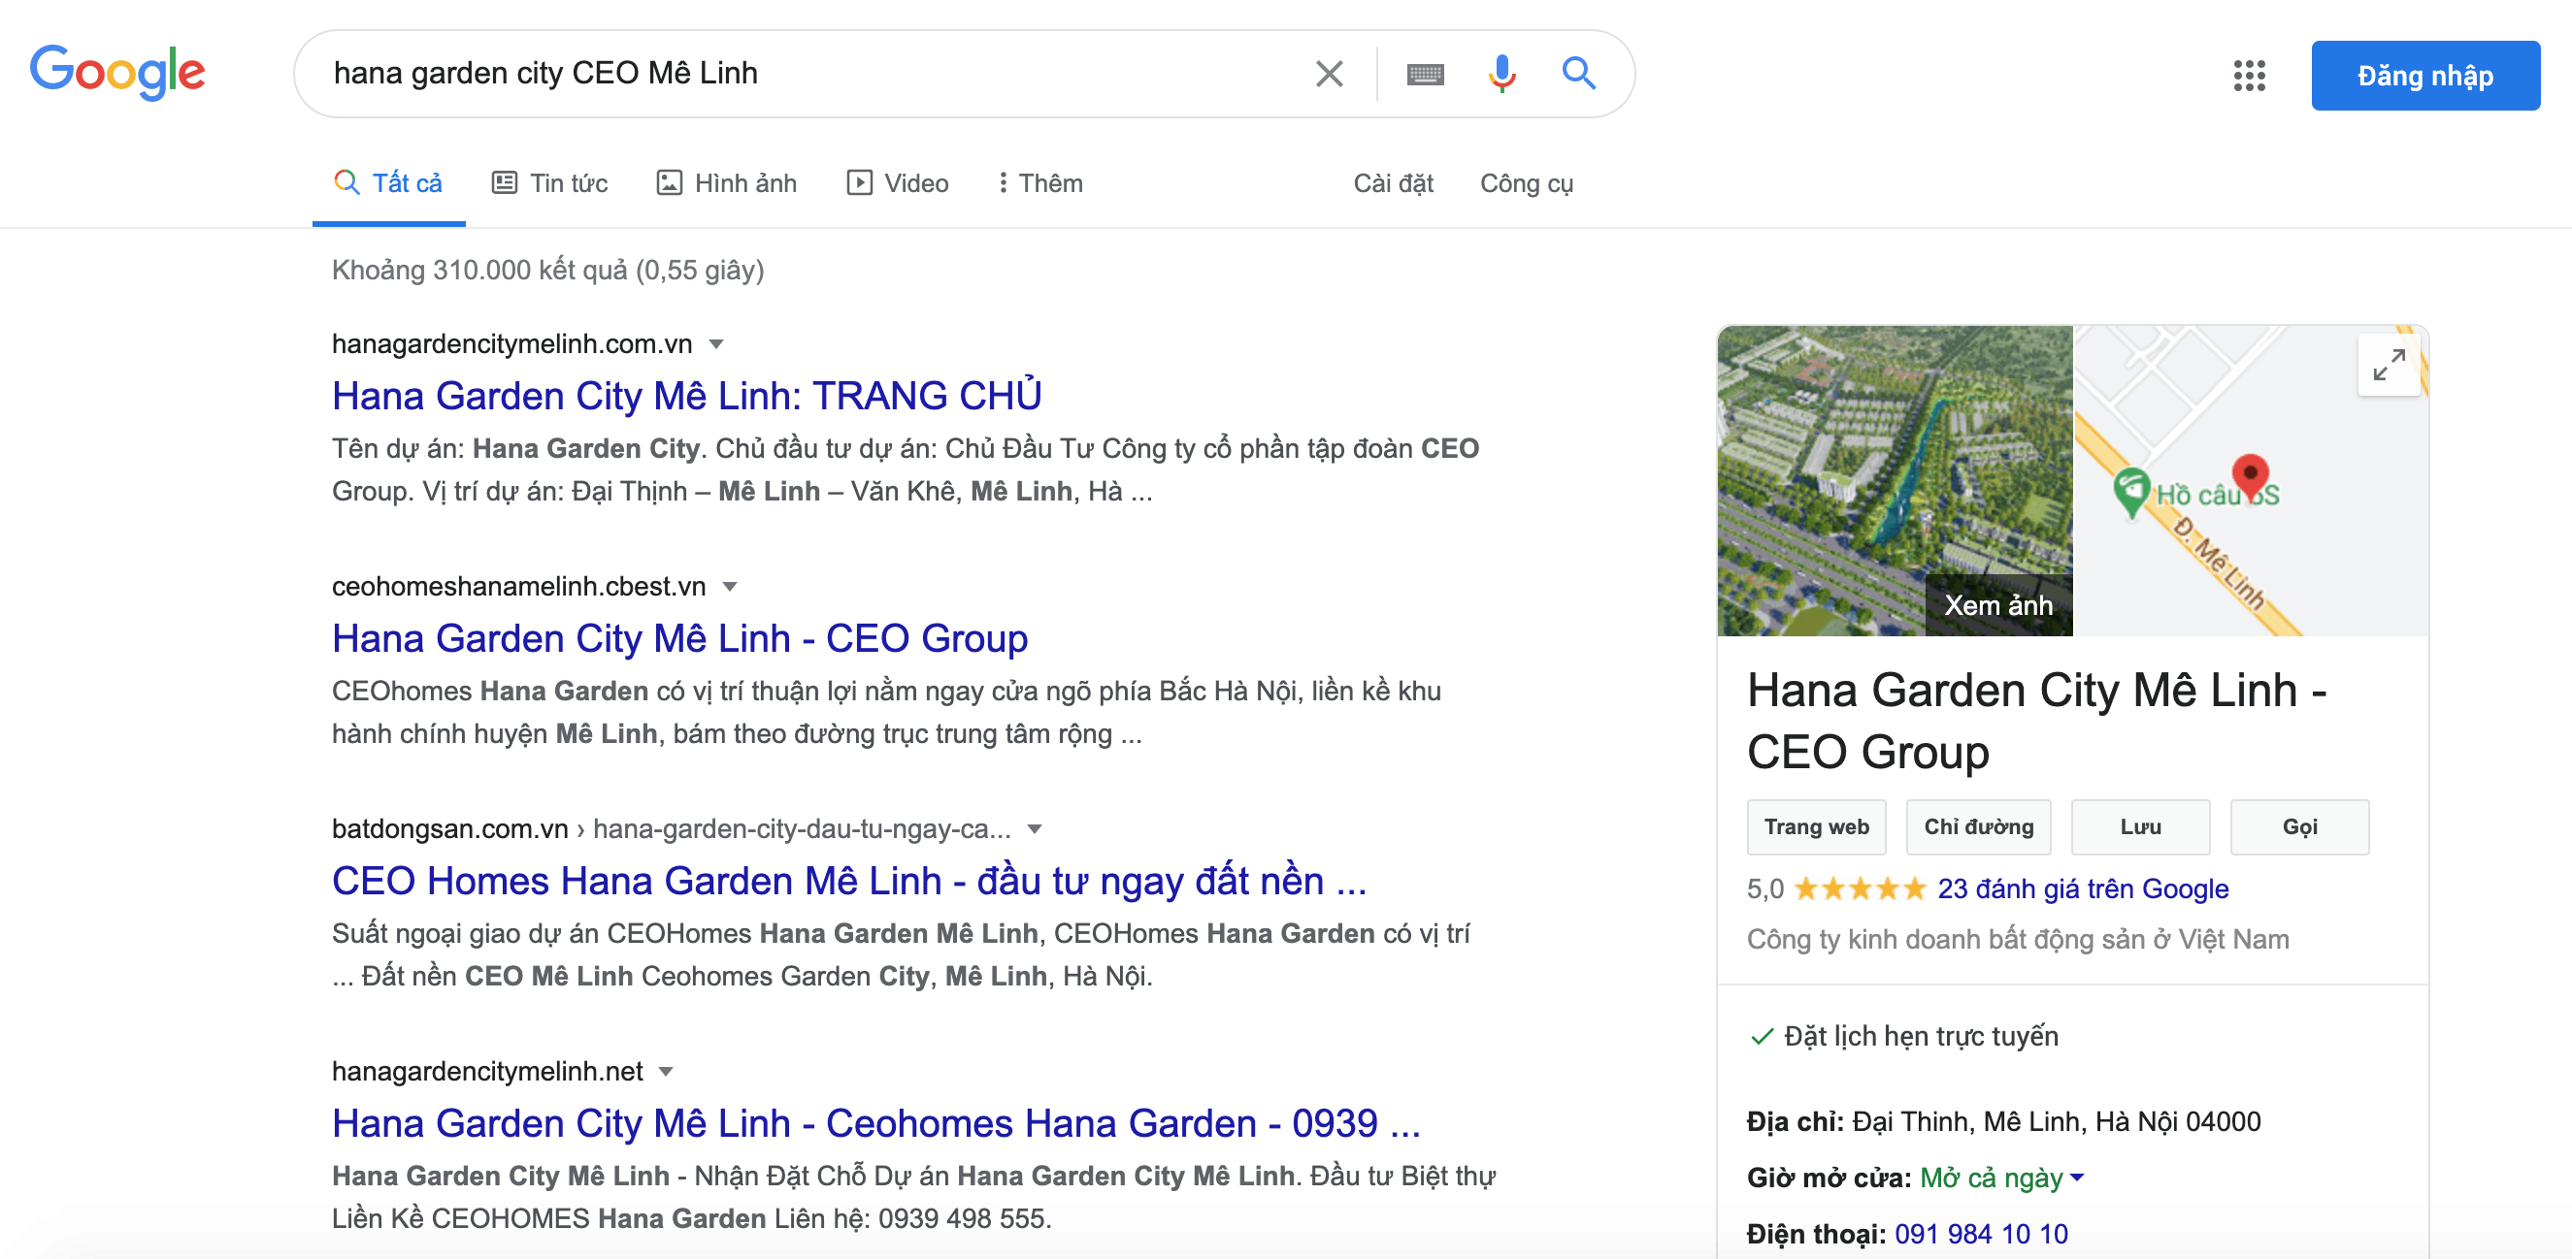
Task: Expand the map with the fullscreen arrows icon
Action: [2389, 365]
